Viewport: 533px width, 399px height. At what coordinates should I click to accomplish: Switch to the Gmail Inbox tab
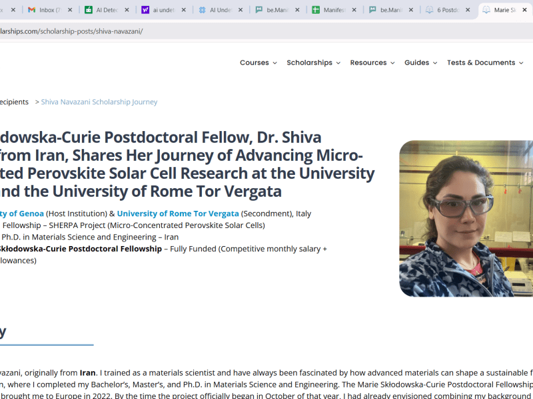[x=49, y=10]
